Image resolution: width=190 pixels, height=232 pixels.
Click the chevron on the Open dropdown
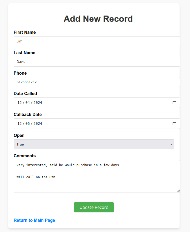point(172,144)
